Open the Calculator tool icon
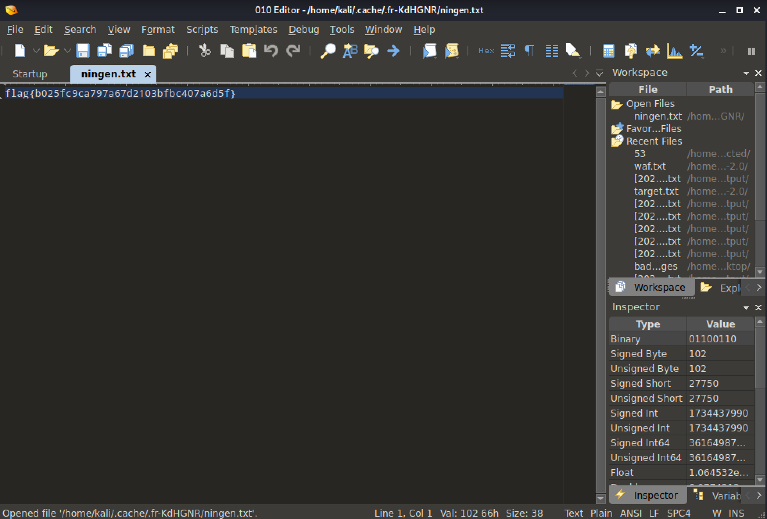Viewport: 767px width, 519px height. 608,51
